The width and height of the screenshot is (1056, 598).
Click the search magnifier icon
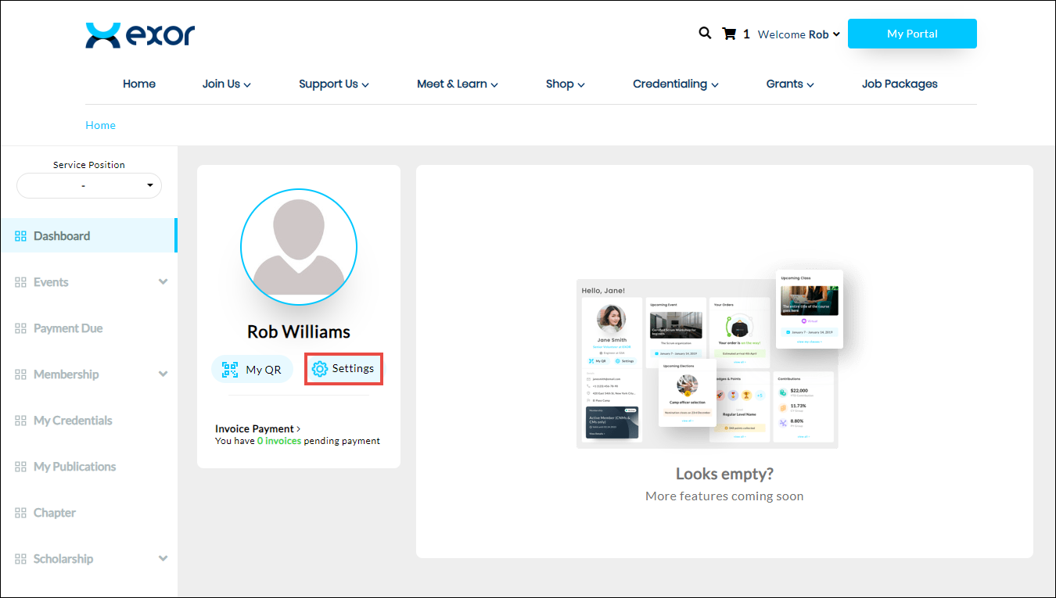coord(705,34)
